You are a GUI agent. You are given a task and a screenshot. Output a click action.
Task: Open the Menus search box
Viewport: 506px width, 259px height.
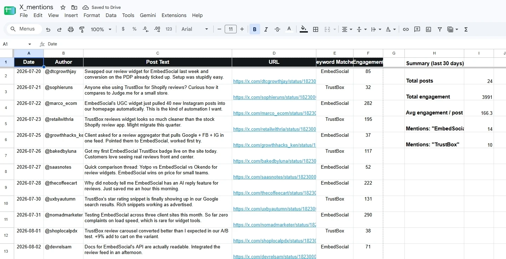coord(24,29)
